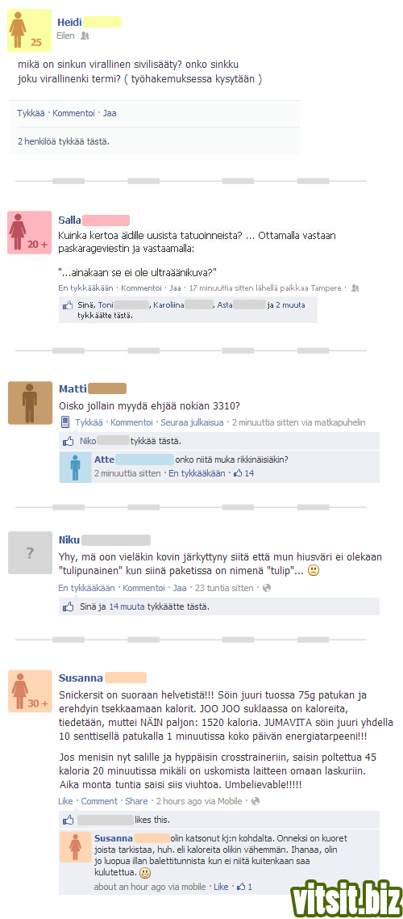Click the globe icon beside via Mobile
Viewport: 403px width, 919px height.
point(255,801)
